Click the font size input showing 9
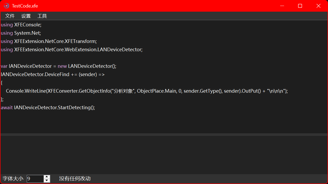The height and width of the screenshot is (184, 328). point(35,179)
